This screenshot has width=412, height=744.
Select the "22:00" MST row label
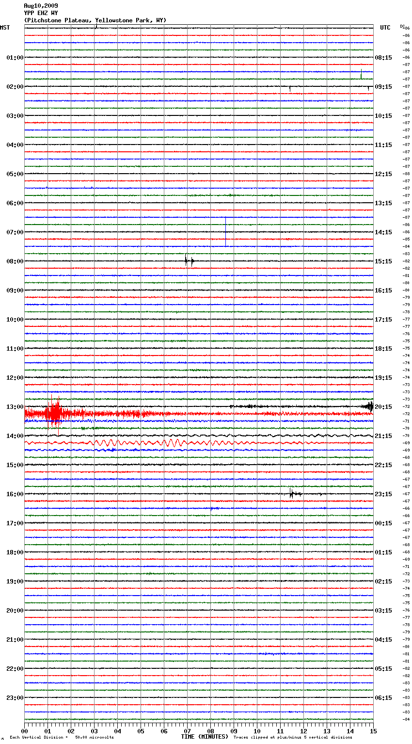coord(15,669)
